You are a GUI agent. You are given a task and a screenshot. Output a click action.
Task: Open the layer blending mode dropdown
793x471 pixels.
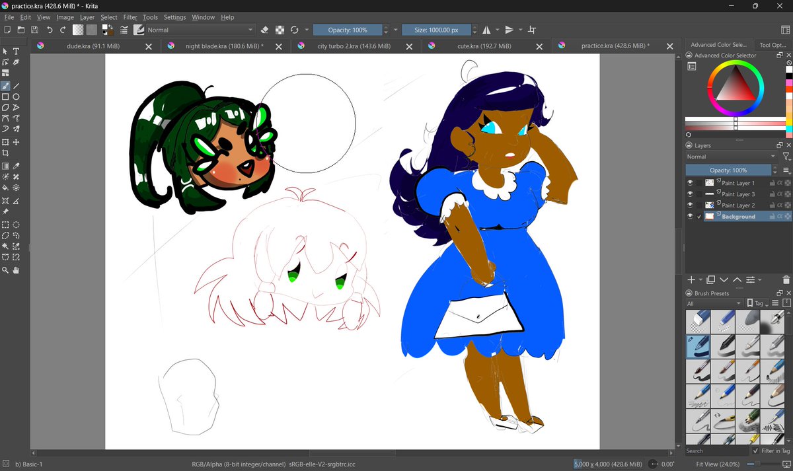click(732, 157)
